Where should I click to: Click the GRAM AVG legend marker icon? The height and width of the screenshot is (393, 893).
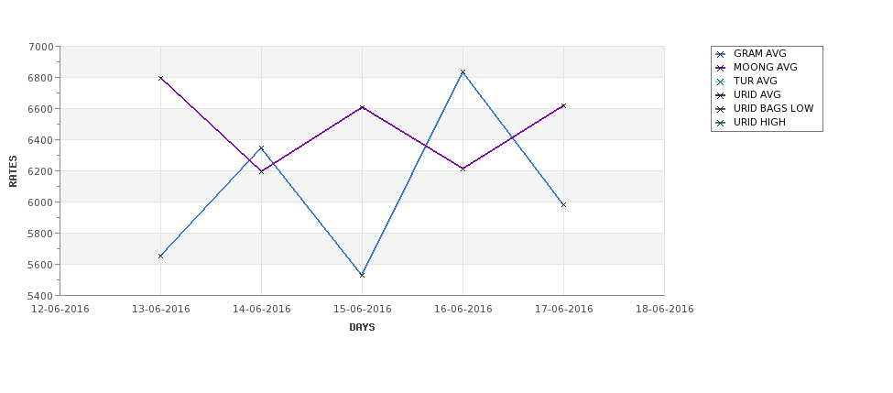(721, 55)
